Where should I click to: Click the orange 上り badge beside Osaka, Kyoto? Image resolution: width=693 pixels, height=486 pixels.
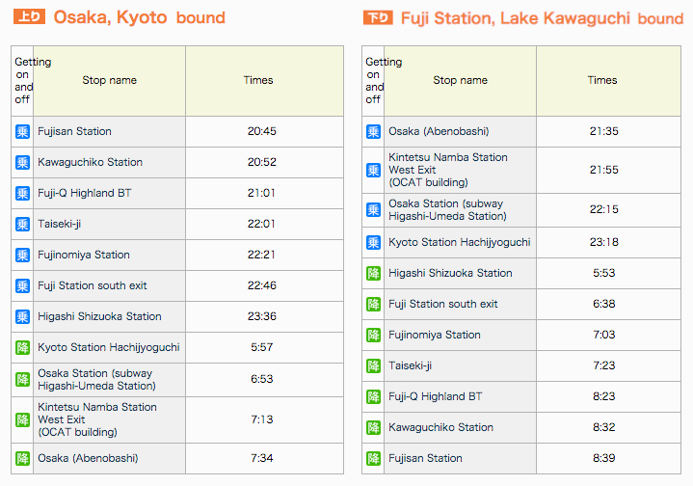click(x=29, y=16)
